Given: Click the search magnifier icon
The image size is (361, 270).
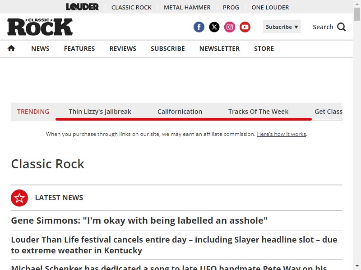Looking at the screenshot, I should point(342,27).
